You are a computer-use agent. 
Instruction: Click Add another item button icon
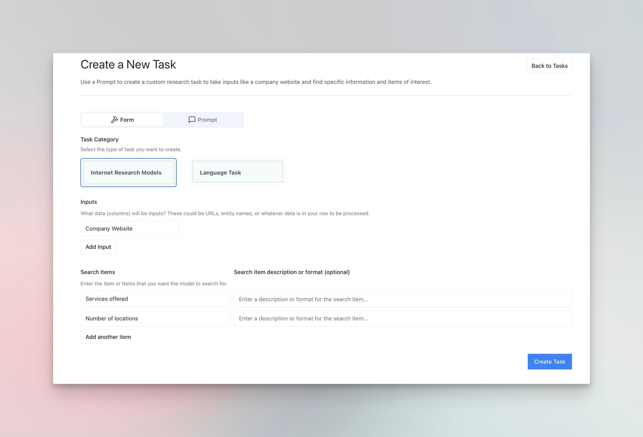coord(108,336)
